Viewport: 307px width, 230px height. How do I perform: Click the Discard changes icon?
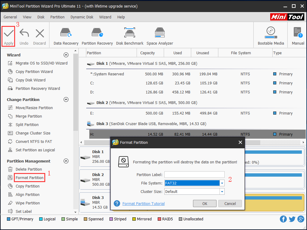tap(40, 33)
